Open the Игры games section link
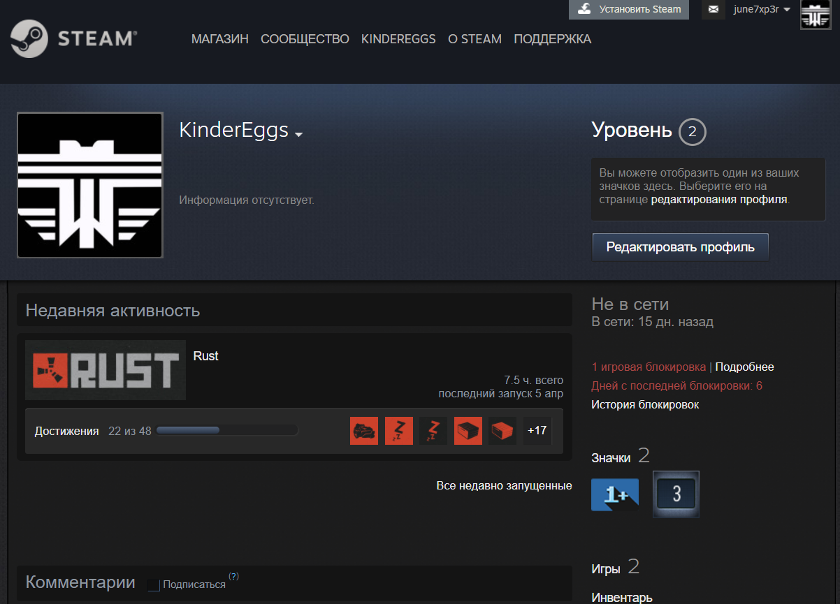 coord(606,569)
